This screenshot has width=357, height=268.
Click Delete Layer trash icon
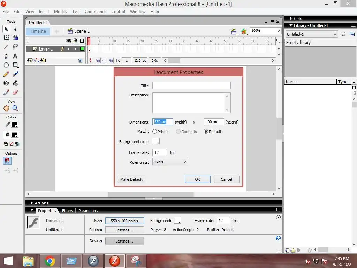pyautogui.click(x=81, y=61)
